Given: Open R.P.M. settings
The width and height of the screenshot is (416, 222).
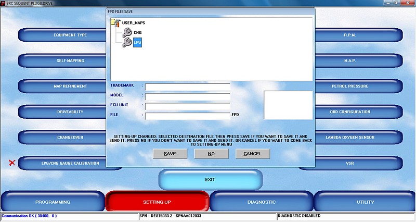Looking at the screenshot, I should [359, 35].
